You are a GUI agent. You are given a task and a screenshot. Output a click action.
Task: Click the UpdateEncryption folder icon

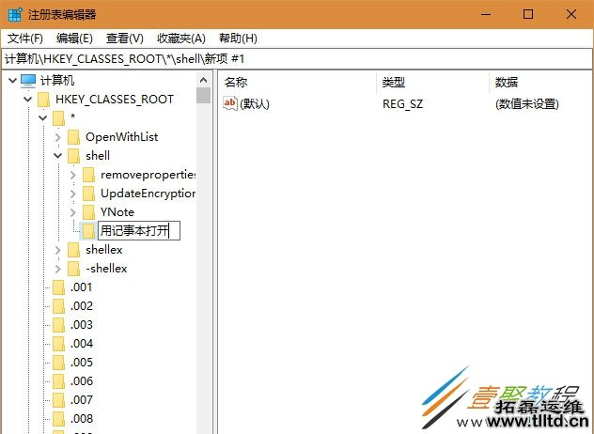pyautogui.click(x=89, y=194)
